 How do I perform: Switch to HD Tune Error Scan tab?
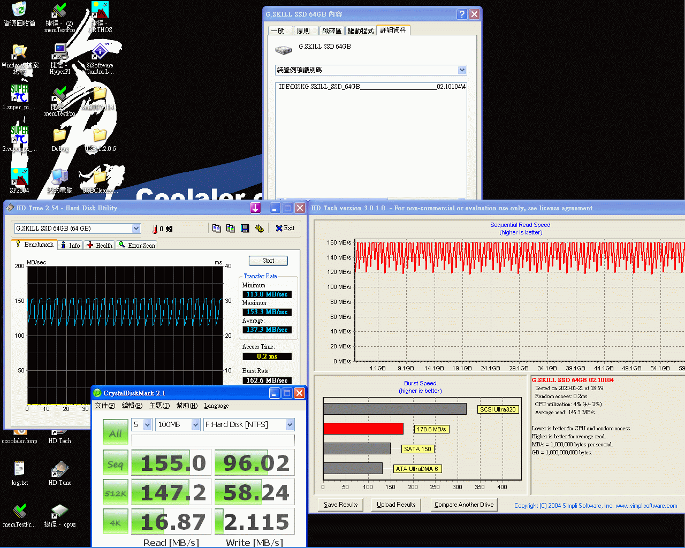[136, 245]
